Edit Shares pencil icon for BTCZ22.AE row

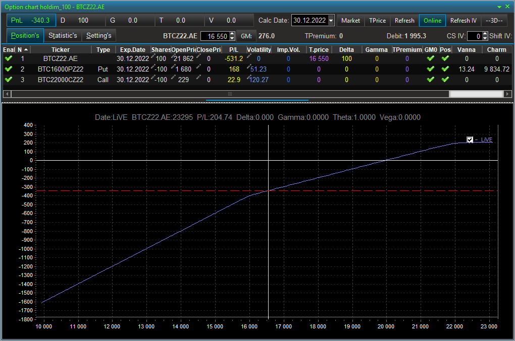click(x=152, y=56)
